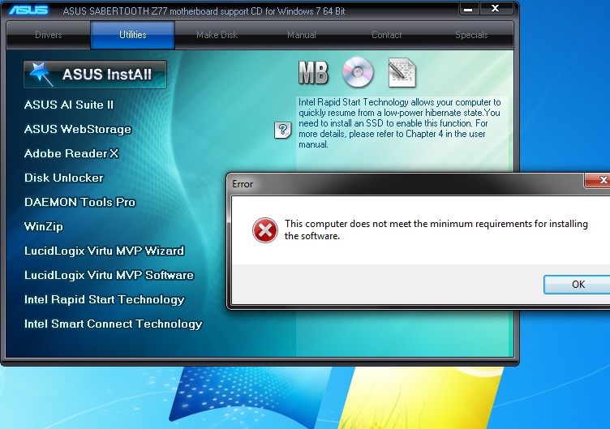This screenshot has height=429, width=610.
Task: Select LucidLogix Virtu MVP Software
Action: click(x=109, y=276)
